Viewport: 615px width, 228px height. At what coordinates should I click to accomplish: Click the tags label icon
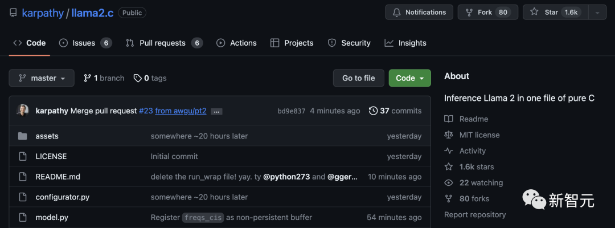click(137, 78)
